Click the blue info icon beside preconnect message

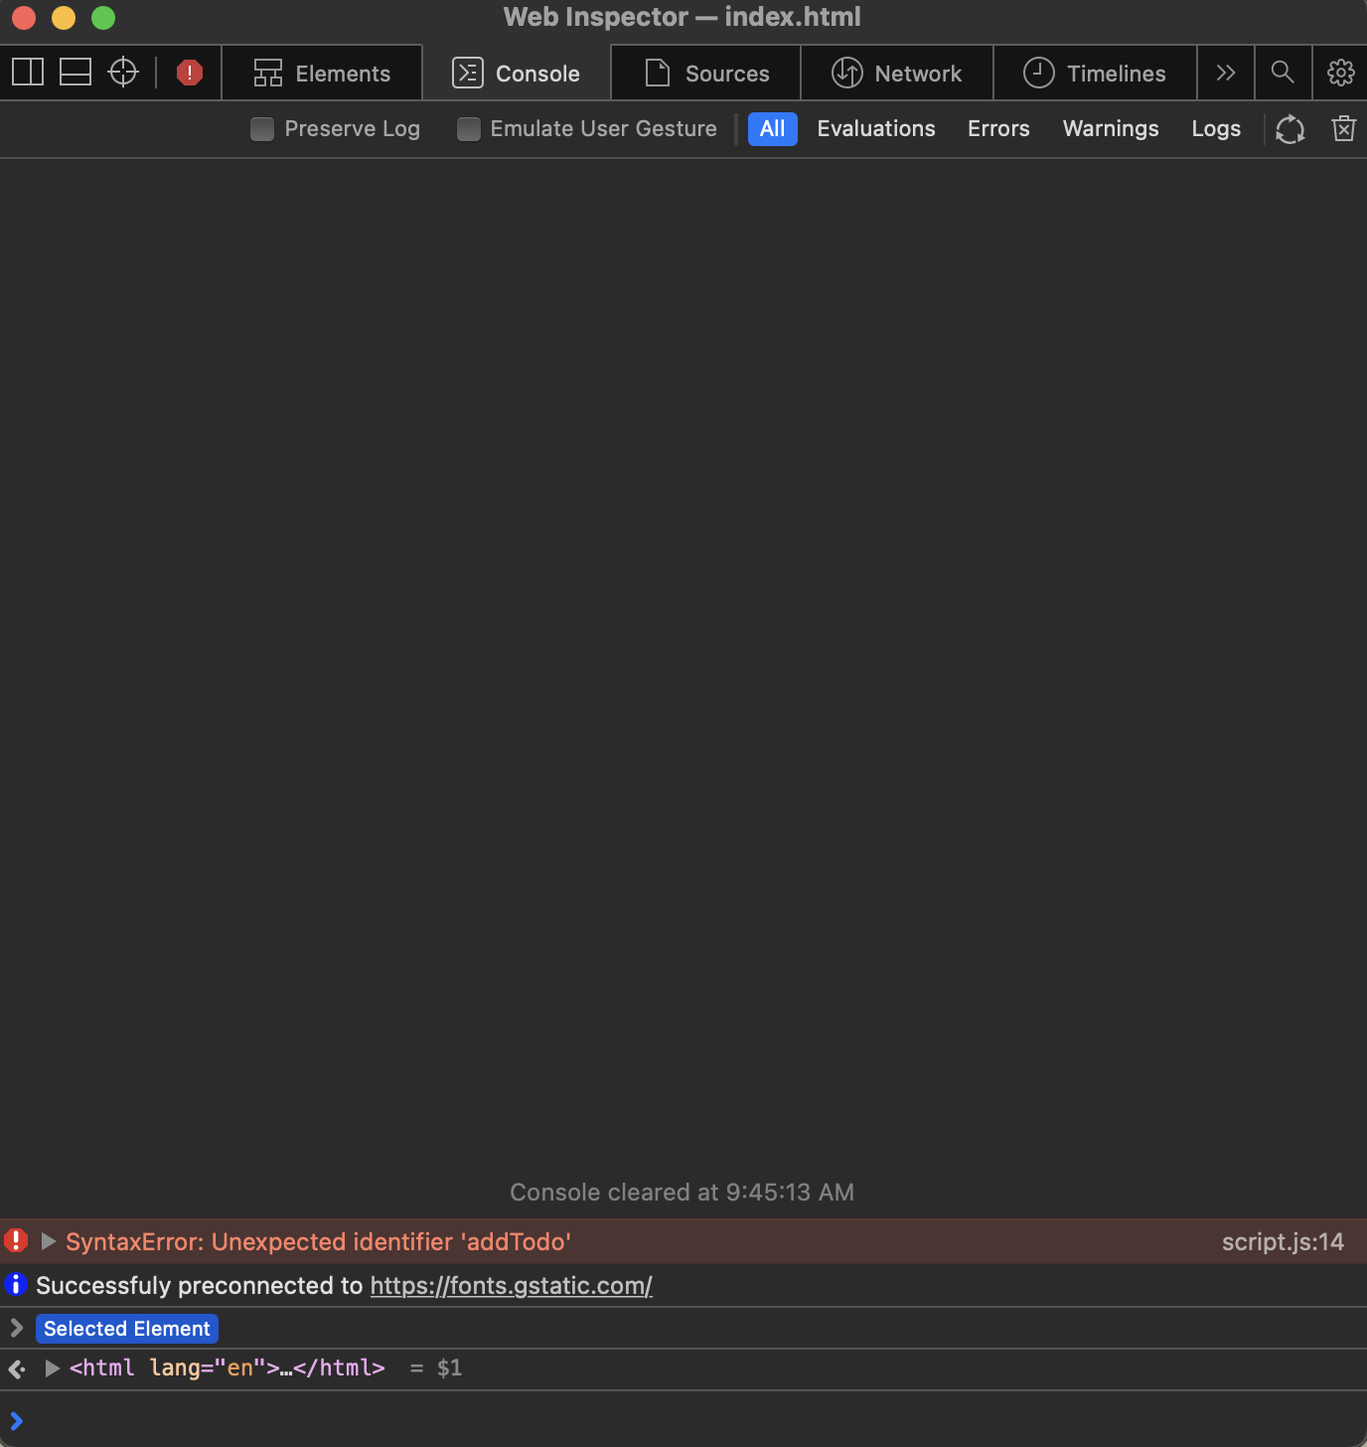click(x=15, y=1284)
